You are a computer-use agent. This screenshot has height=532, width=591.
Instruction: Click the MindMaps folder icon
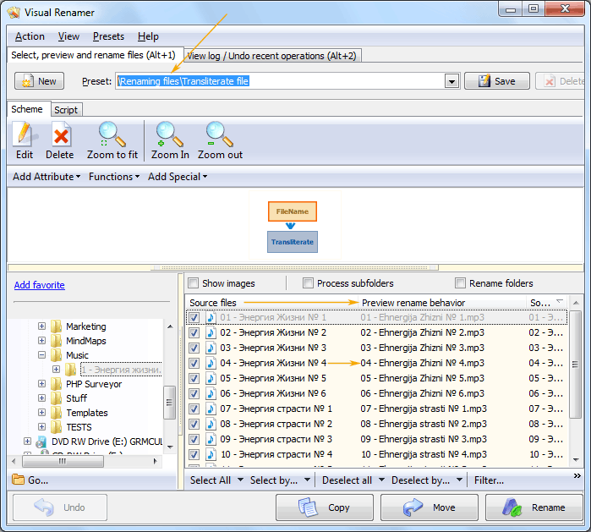[x=56, y=341]
